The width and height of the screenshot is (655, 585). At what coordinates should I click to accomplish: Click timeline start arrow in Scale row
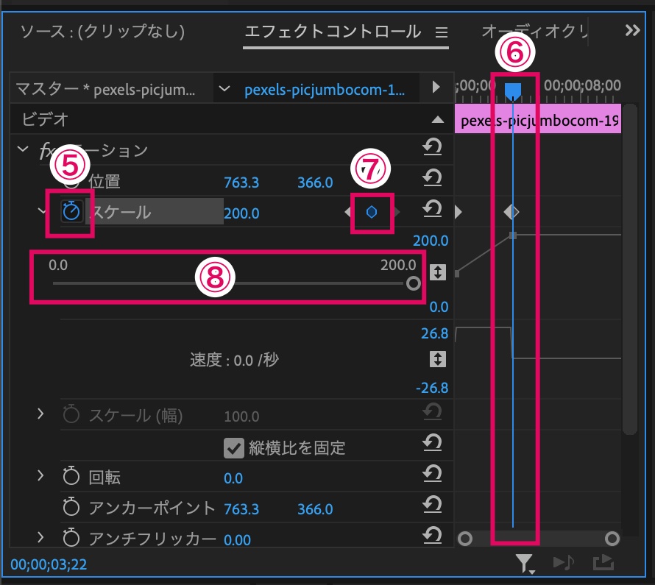(458, 212)
